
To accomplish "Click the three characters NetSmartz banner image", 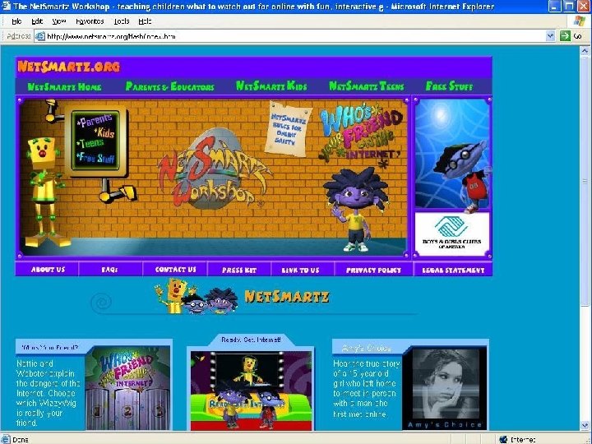I will [x=197, y=296].
